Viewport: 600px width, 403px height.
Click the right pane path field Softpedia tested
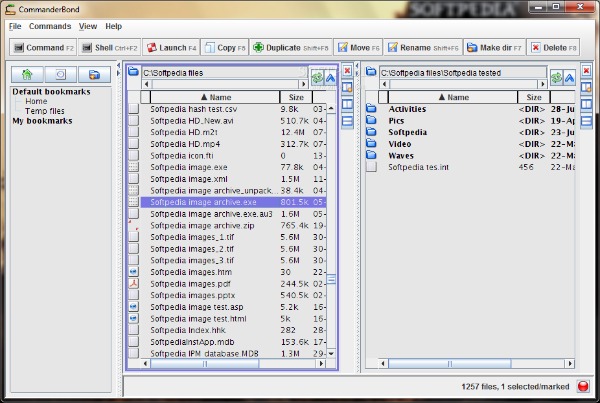(463, 72)
